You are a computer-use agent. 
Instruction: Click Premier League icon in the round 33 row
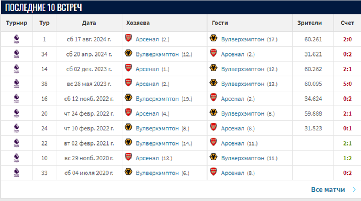point(16,172)
